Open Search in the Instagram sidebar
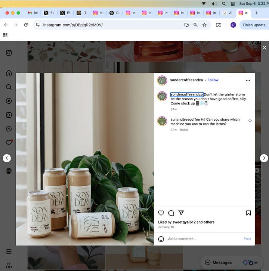269x271 pixels. tap(9, 87)
